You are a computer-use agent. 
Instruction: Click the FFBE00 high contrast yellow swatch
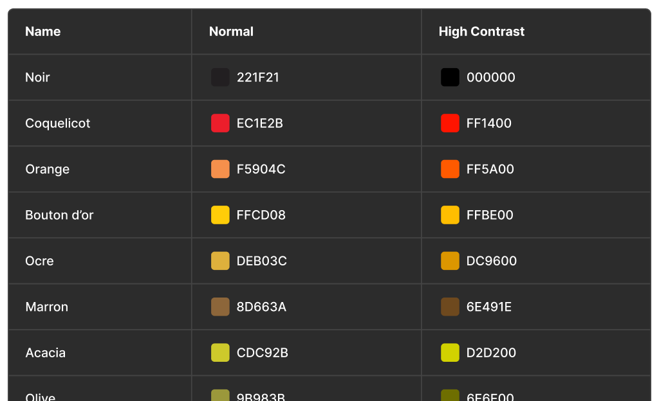click(x=450, y=215)
